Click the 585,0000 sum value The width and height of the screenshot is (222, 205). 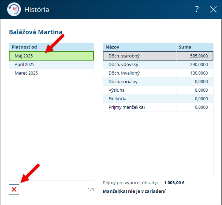tap(199, 56)
